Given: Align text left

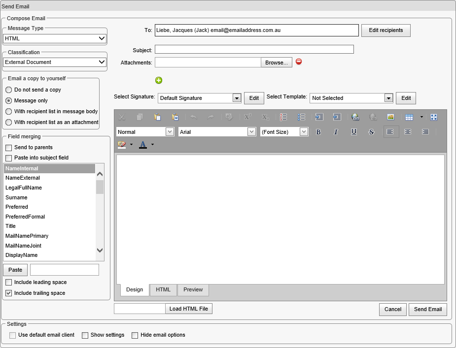Looking at the screenshot, I should point(390,132).
